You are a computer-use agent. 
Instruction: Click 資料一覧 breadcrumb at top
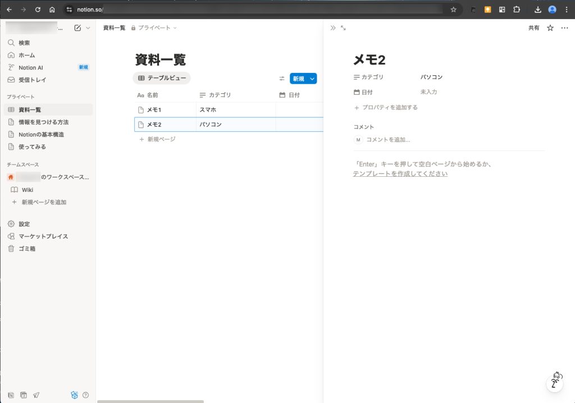pyautogui.click(x=114, y=28)
